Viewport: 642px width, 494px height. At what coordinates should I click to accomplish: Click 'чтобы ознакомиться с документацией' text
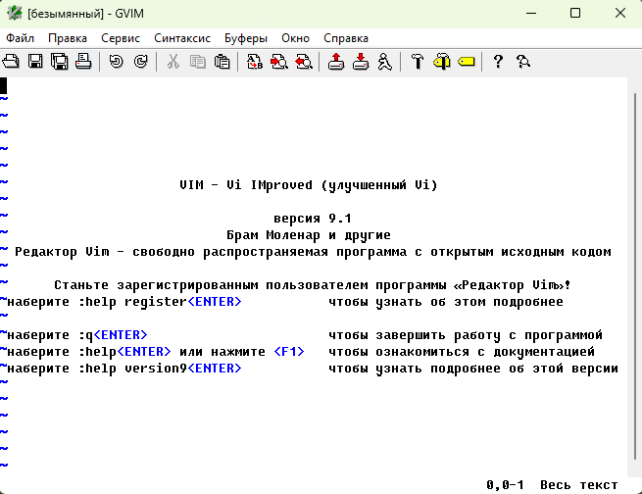pos(462,352)
